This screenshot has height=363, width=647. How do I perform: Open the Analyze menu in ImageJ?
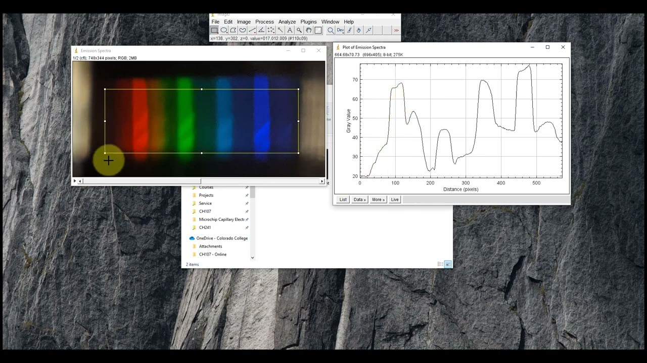click(x=287, y=22)
